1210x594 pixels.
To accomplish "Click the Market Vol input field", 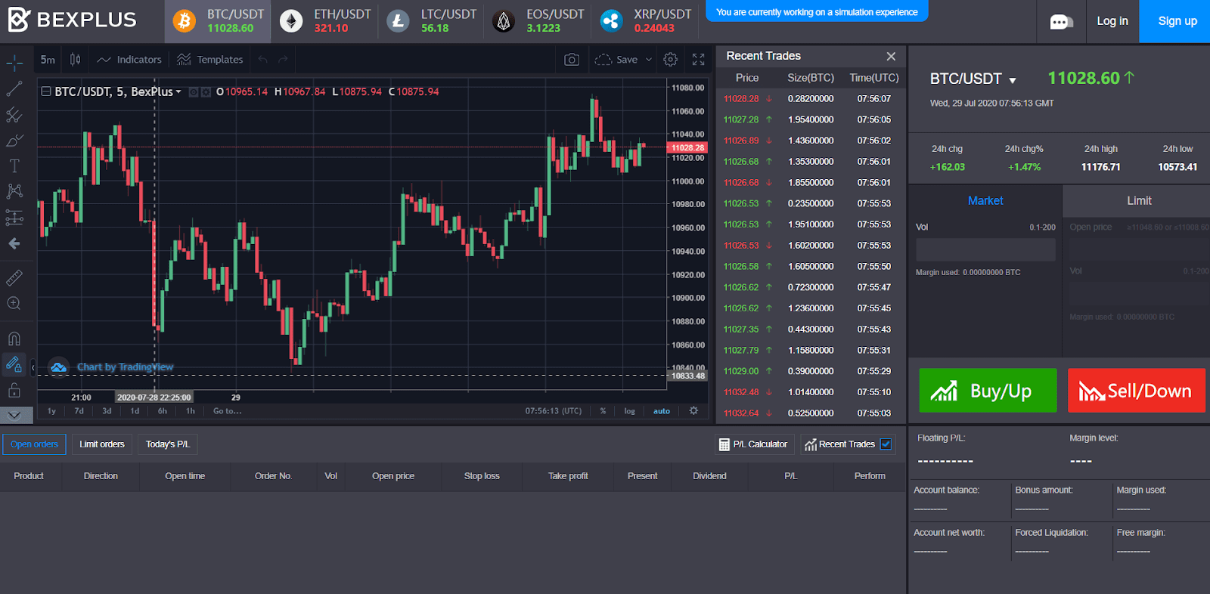I will (985, 249).
